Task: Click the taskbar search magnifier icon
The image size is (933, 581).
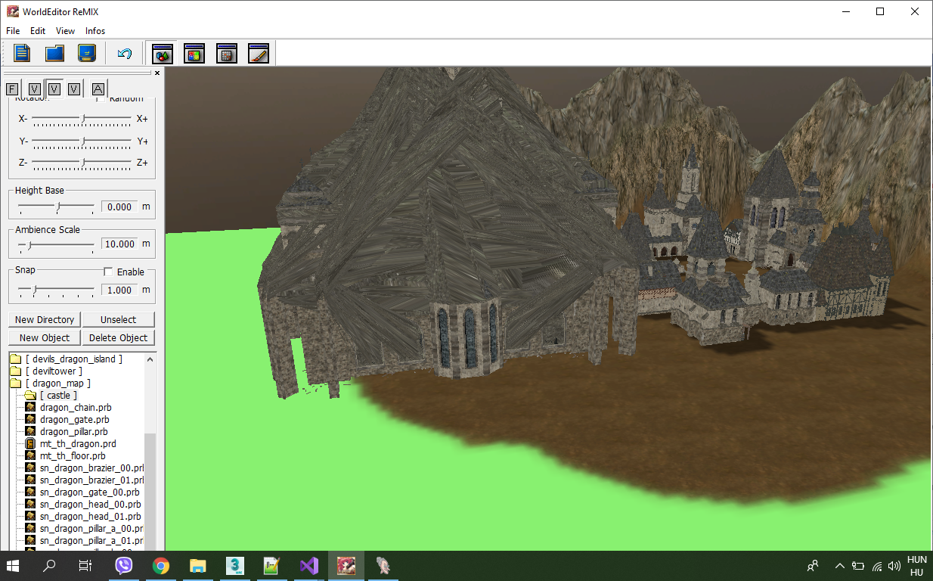Action: click(50, 565)
